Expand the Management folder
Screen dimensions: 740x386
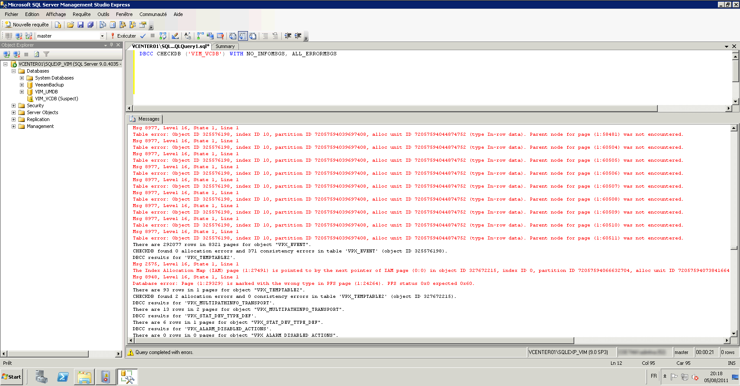point(13,126)
